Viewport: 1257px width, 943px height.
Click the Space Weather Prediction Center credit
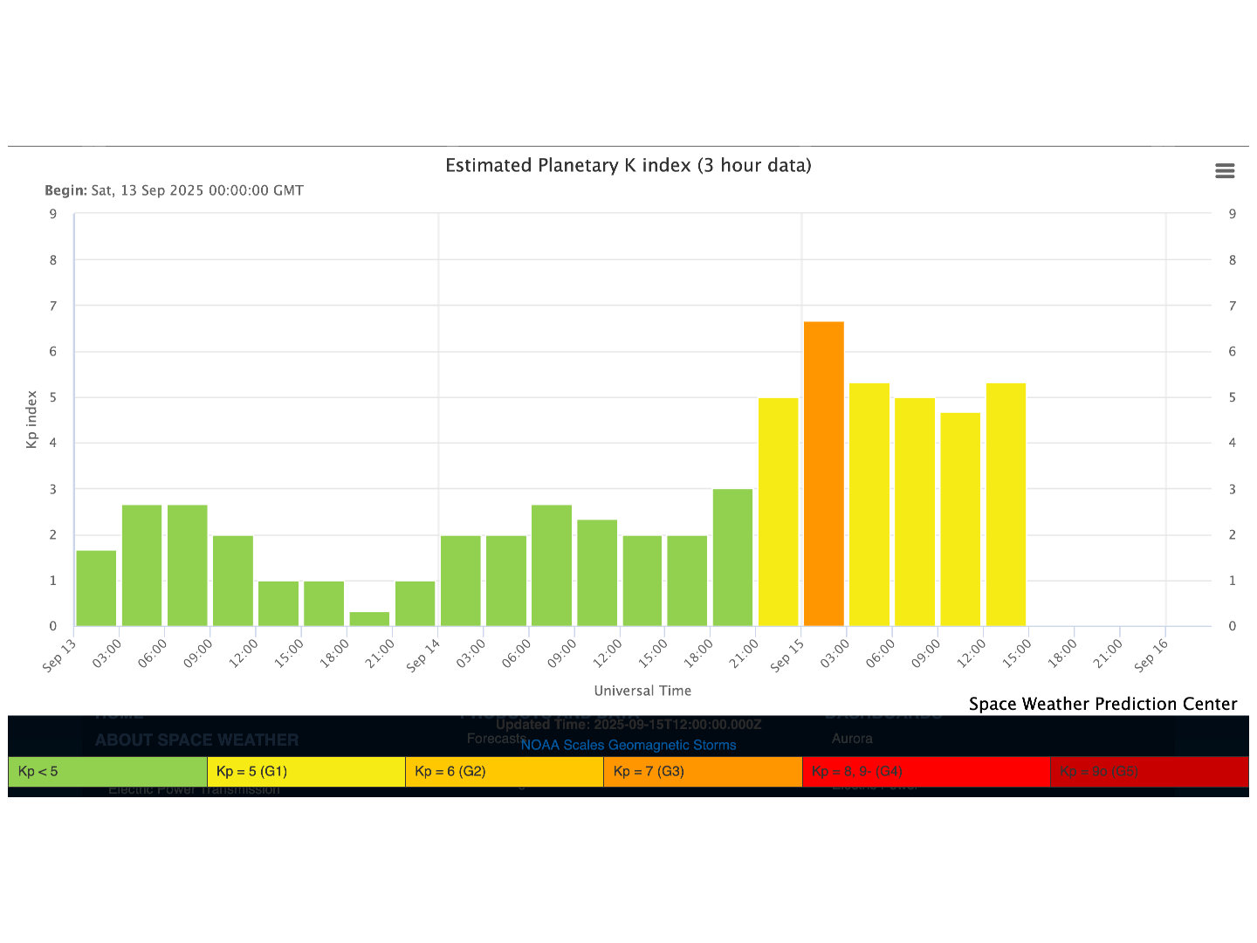pyautogui.click(x=1102, y=704)
